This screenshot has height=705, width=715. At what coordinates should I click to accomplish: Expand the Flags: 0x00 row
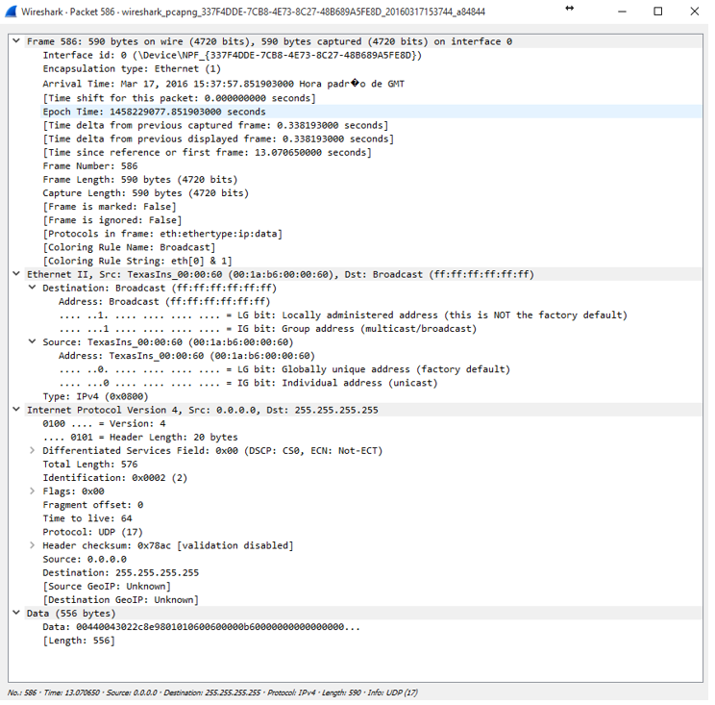coord(33,491)
